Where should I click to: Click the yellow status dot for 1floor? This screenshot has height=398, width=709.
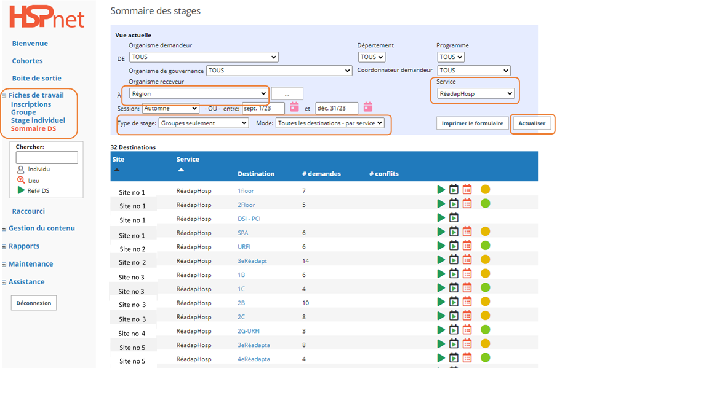point(485,190)
